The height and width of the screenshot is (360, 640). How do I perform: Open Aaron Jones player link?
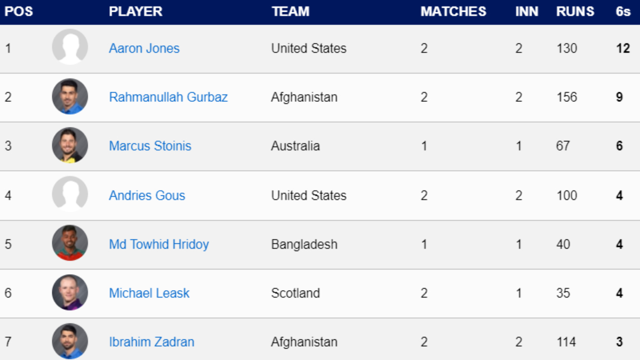[144, 49]
